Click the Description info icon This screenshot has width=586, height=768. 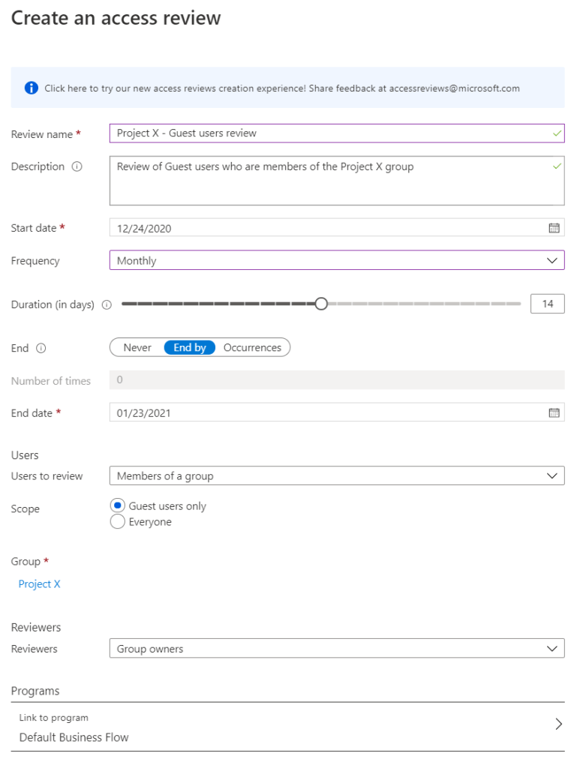(x=77, y=166)
